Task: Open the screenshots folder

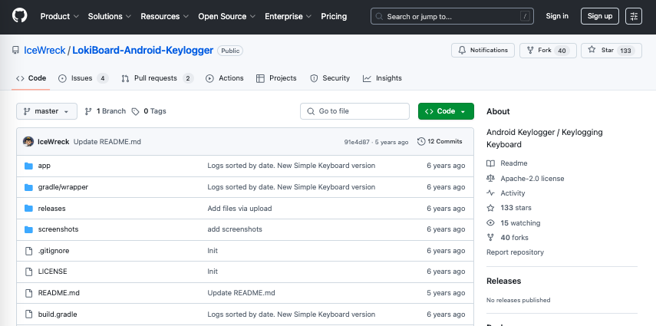Action: (58, 229)
